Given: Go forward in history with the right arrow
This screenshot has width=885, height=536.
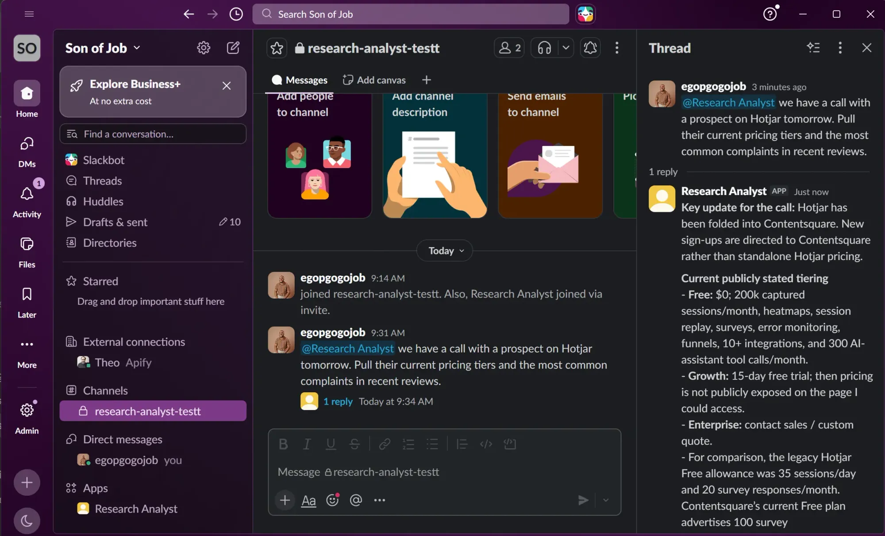Looking at the screenshot, I should click(x=212, y=14).
